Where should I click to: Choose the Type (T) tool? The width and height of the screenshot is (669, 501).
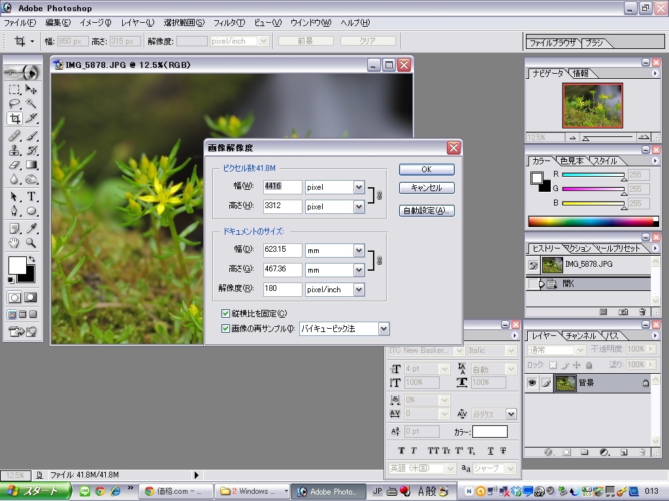(31, 197)
